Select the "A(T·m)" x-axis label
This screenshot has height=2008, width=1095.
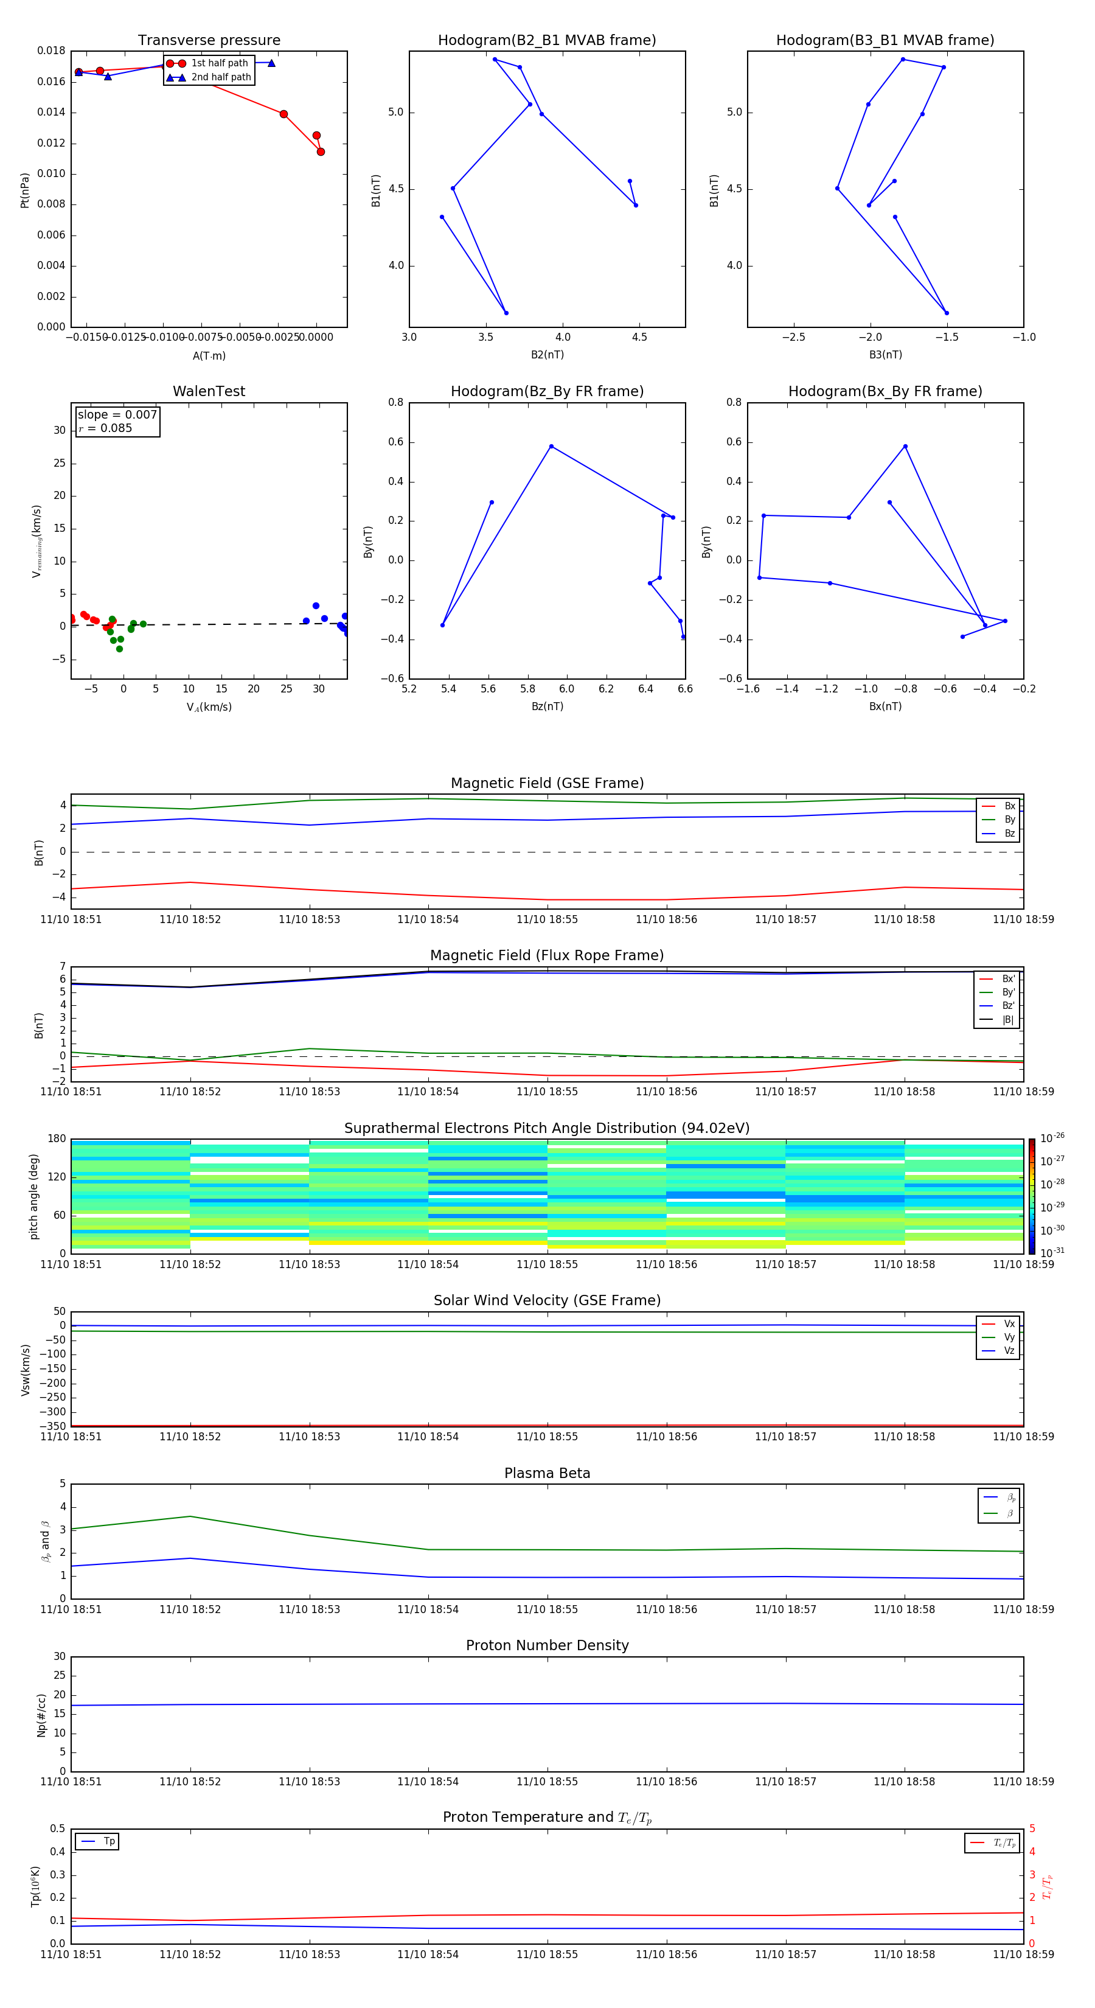[x=209, y=356]
